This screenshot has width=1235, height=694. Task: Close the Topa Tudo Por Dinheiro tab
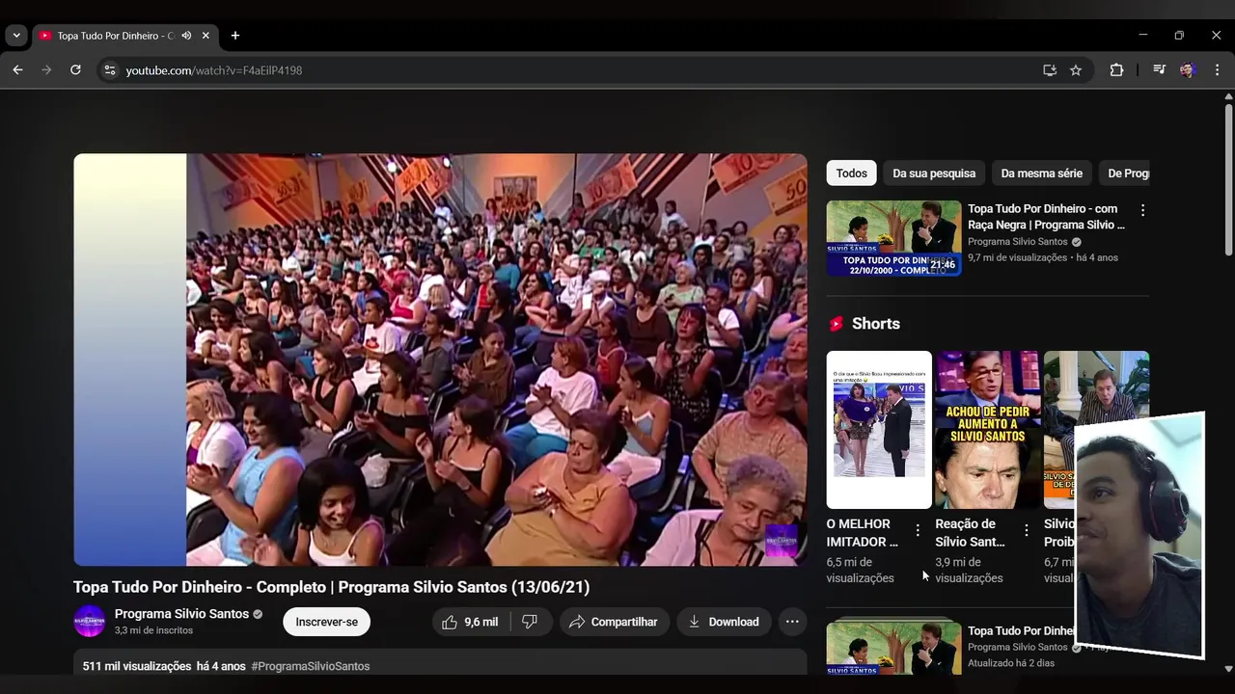pos(206,36)
